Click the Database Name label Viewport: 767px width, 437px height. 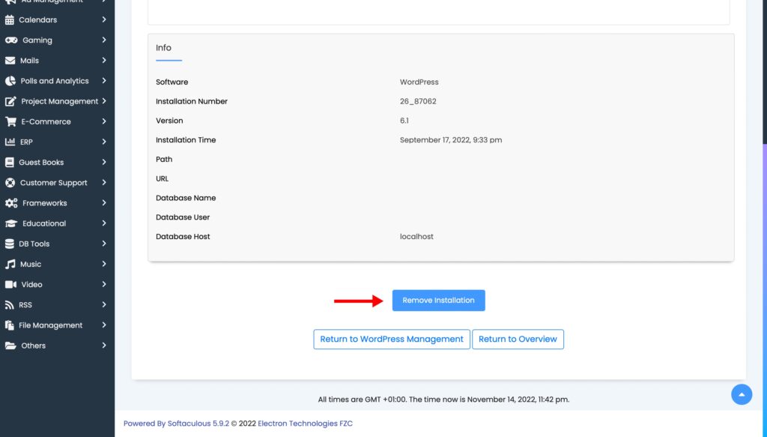tap(186, 198)
